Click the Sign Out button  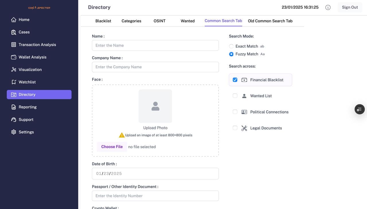350,7
